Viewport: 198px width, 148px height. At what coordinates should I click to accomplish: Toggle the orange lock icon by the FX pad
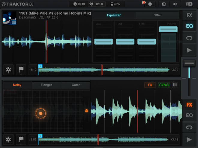(x=87, y=111)
